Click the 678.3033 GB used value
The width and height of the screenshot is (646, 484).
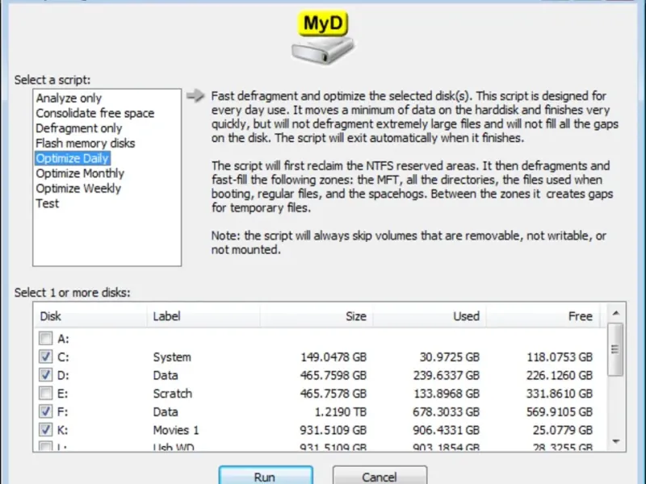[x=447, y=412]
